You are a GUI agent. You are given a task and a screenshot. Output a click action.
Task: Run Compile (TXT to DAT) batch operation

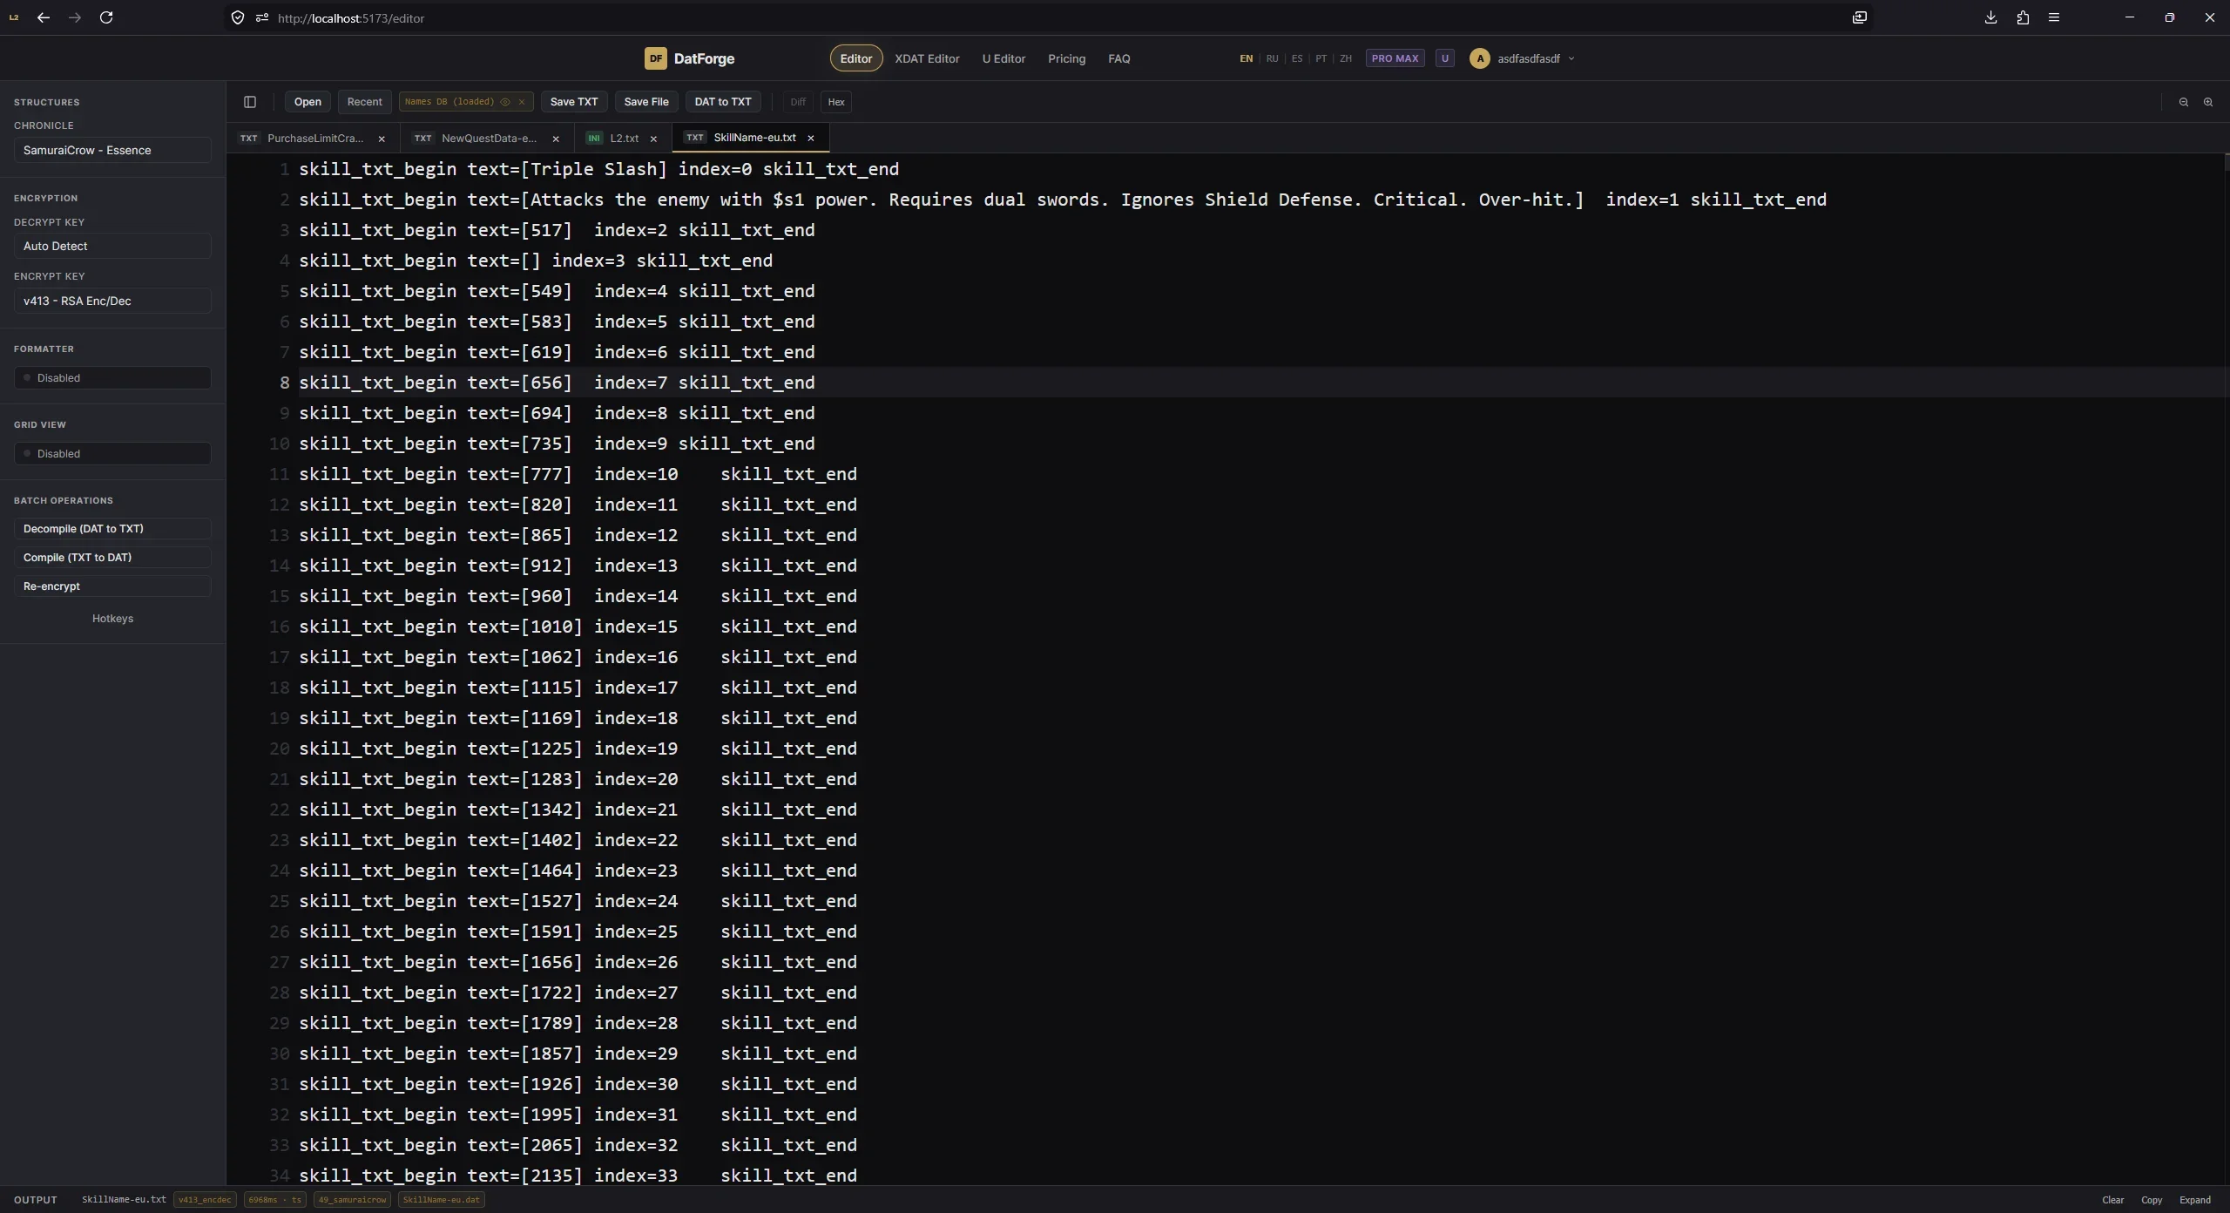point(112,557)
